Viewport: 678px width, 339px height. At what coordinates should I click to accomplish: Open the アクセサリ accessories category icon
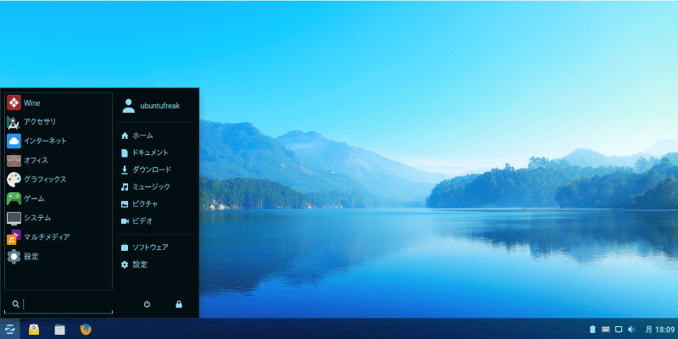point(14,122)
